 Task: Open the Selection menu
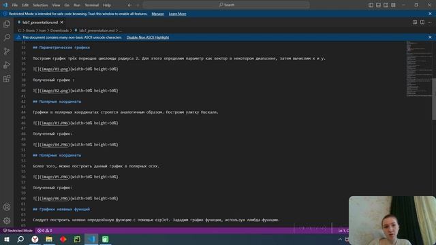click(40, 5)
